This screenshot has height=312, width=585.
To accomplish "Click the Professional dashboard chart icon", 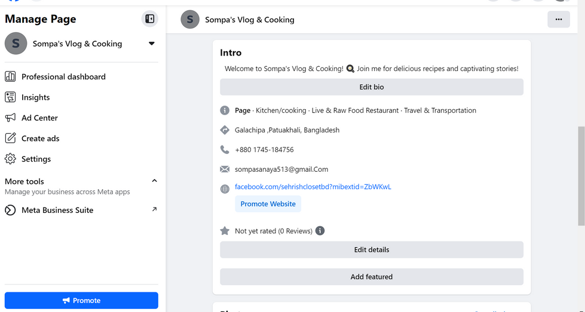I will 10,77.
